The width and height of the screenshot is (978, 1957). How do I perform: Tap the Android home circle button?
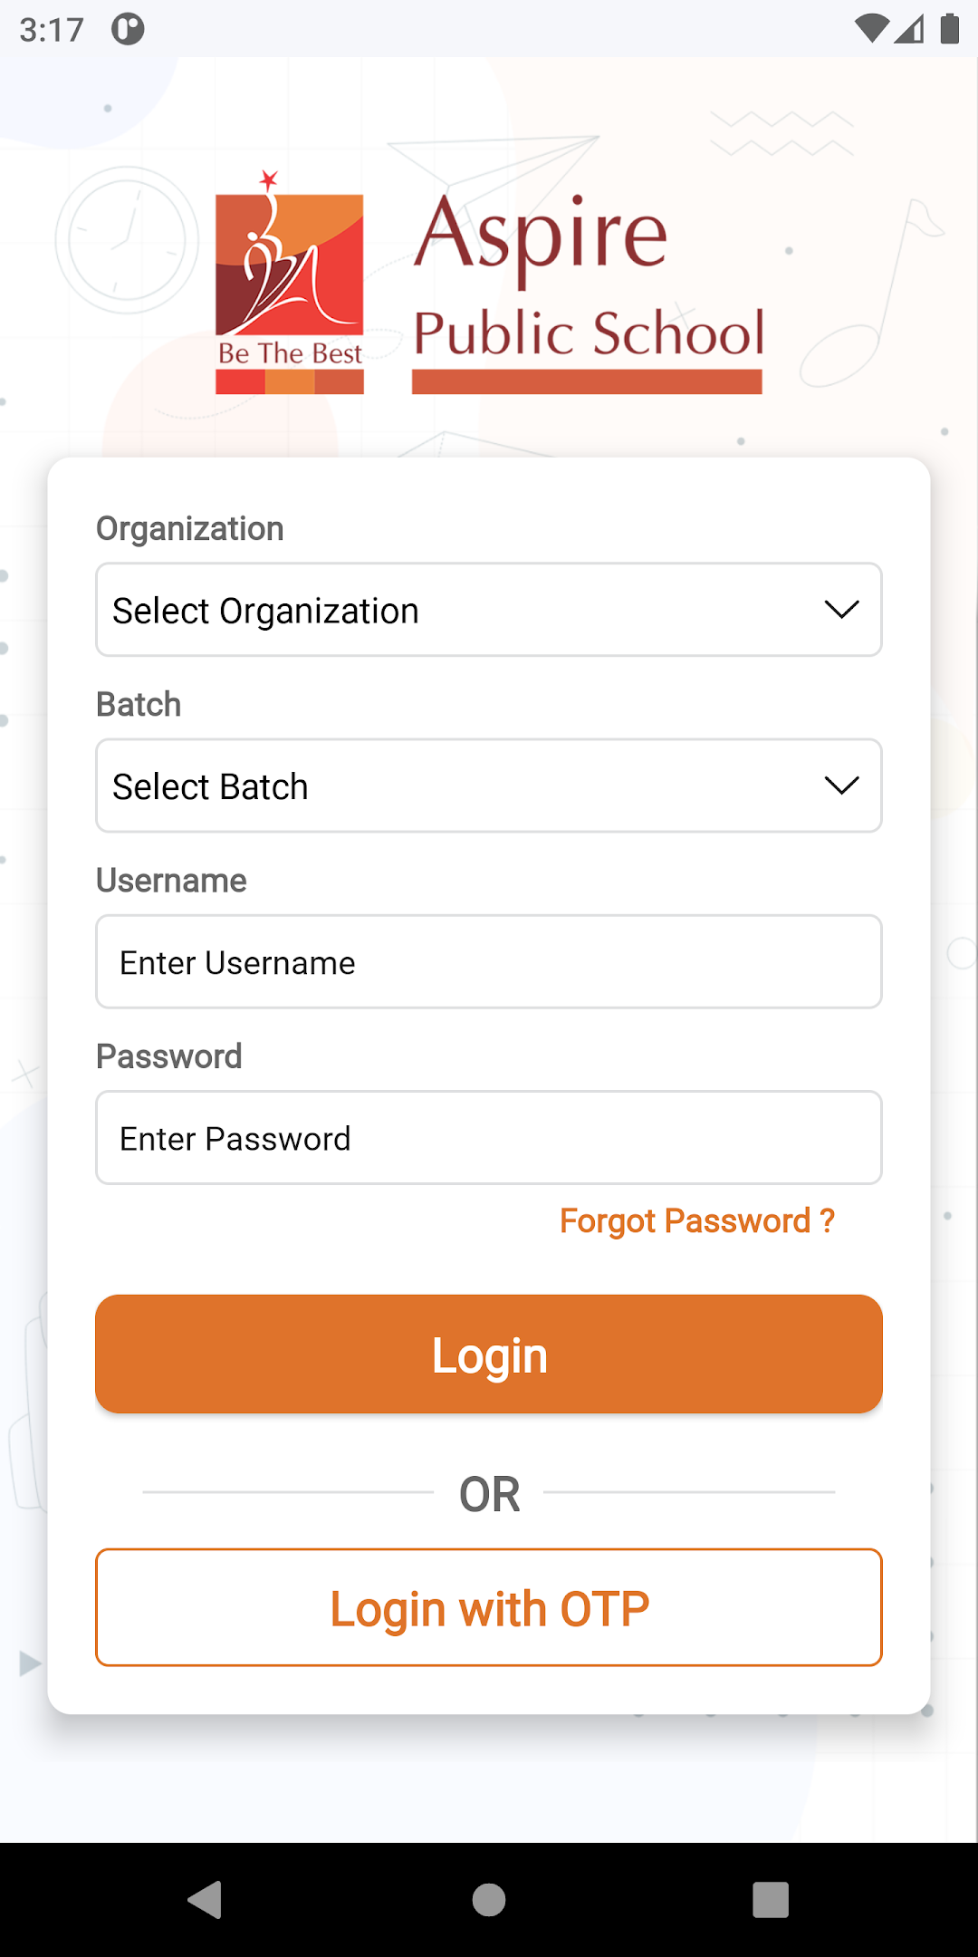pos(489,1899)
